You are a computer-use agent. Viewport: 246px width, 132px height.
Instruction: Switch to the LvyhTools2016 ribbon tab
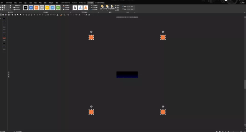coord(65,3)
